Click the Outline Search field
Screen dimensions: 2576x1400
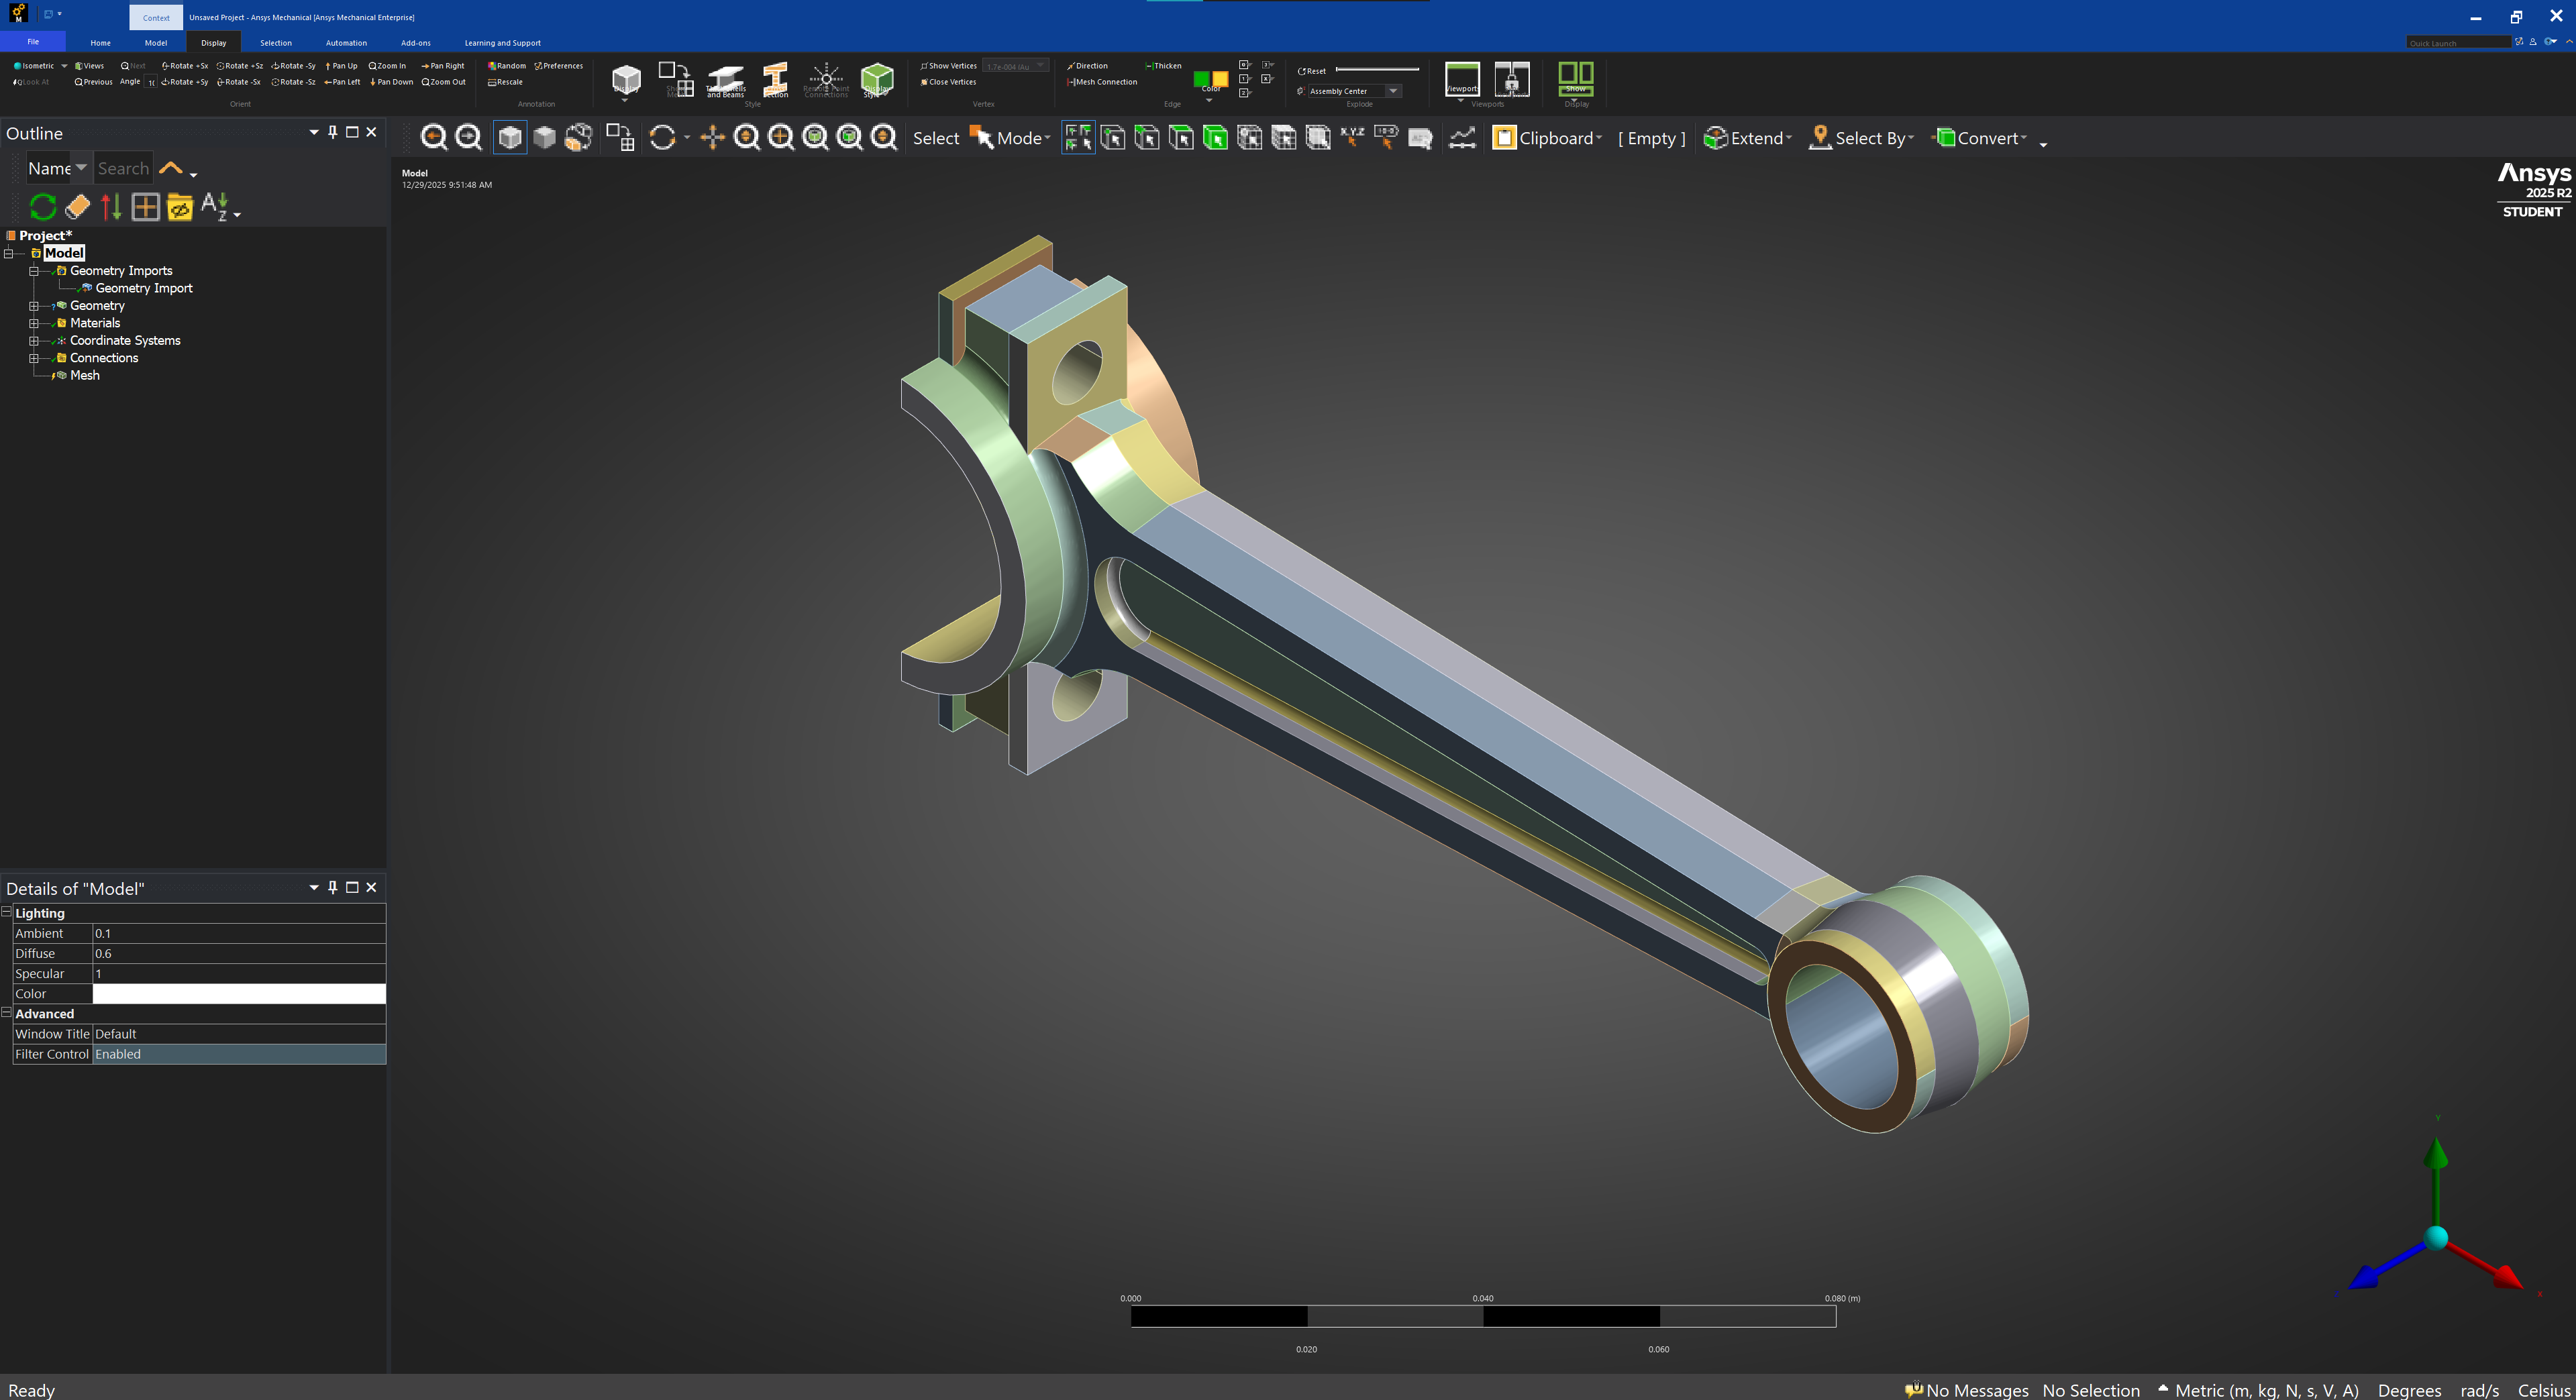tap(123, 169)
